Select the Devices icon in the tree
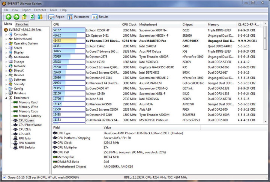 pos(11,75)
